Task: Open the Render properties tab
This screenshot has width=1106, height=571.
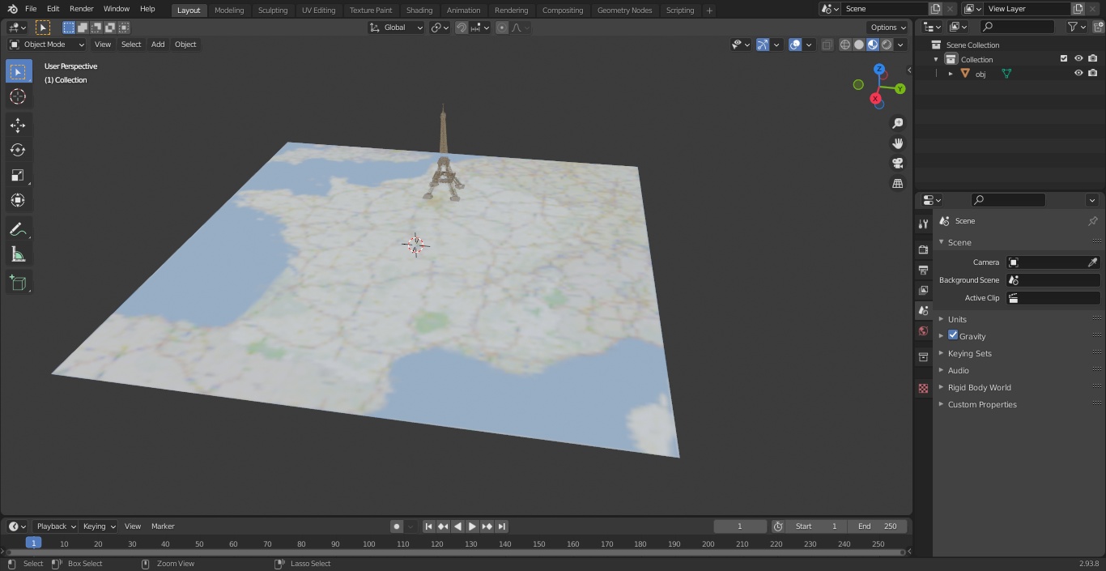Action: click(x=923, y=249)
